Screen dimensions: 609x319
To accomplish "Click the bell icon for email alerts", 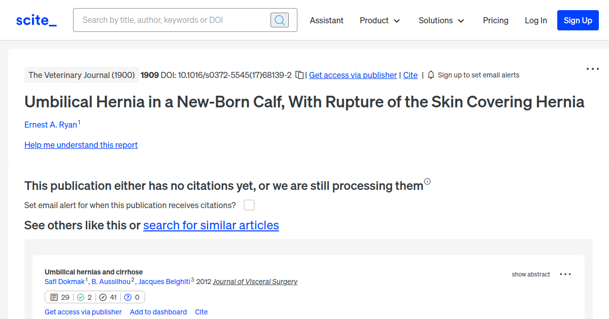I will coord(431,75).
